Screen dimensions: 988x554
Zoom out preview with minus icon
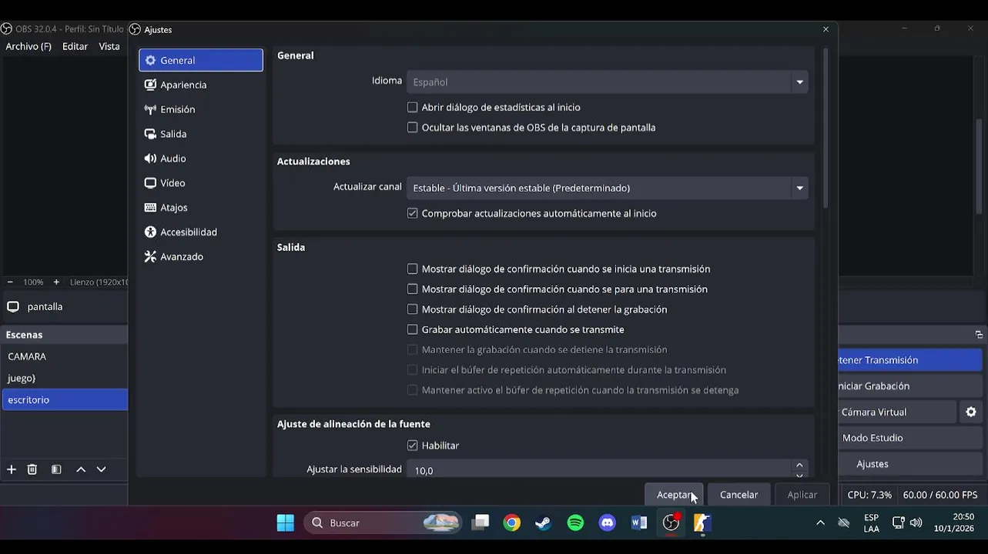click(x=10, y=282)
